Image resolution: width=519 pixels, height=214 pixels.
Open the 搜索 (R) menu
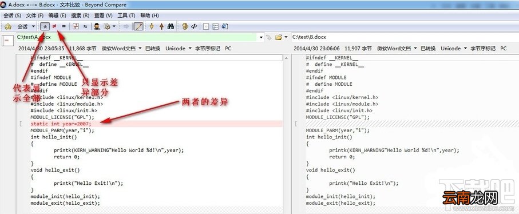[x=80, y=15]
